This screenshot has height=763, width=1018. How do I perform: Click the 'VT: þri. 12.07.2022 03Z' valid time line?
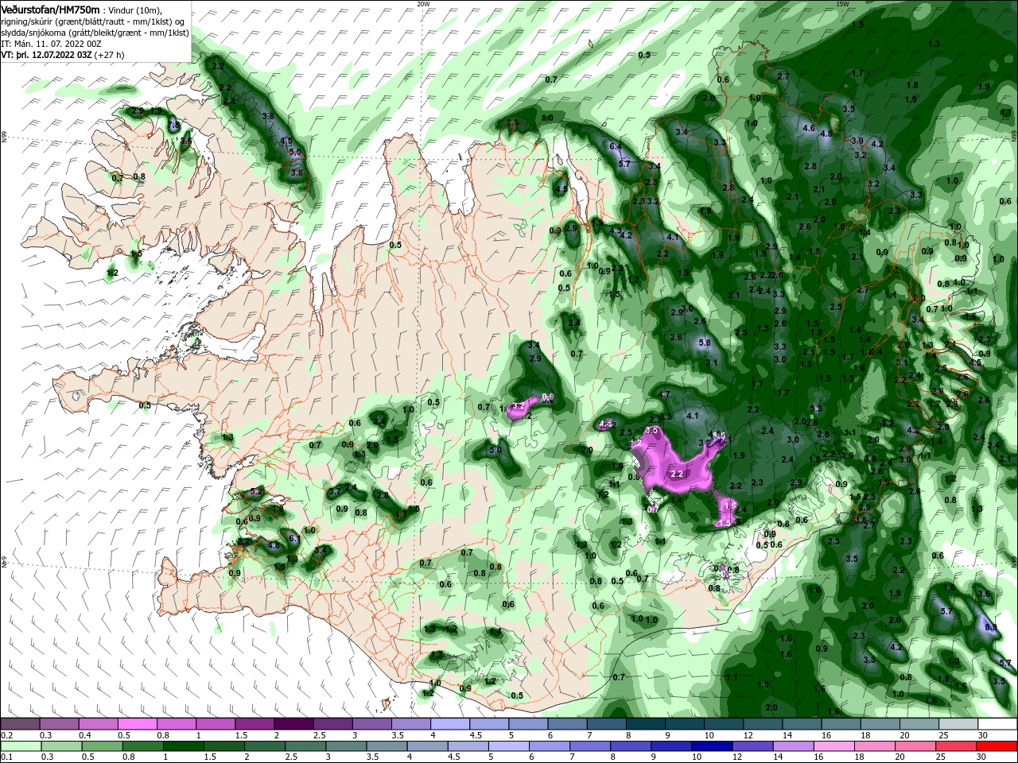click(46, 55)
